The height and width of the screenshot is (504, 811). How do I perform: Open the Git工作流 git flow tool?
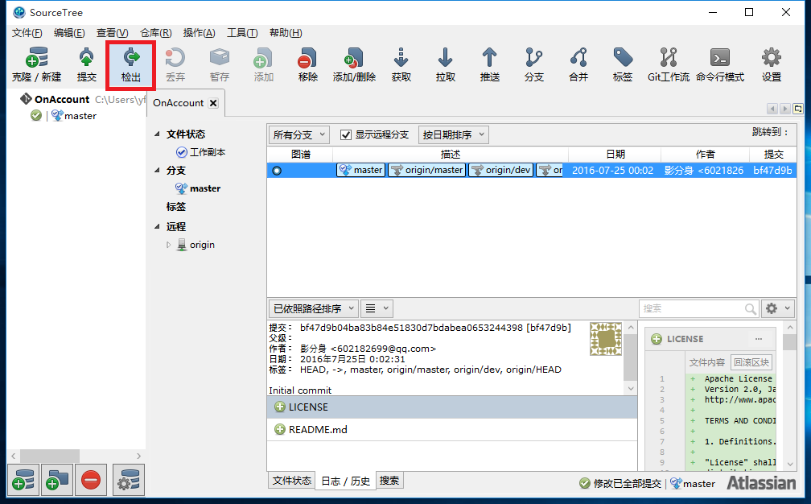point(669,64)
